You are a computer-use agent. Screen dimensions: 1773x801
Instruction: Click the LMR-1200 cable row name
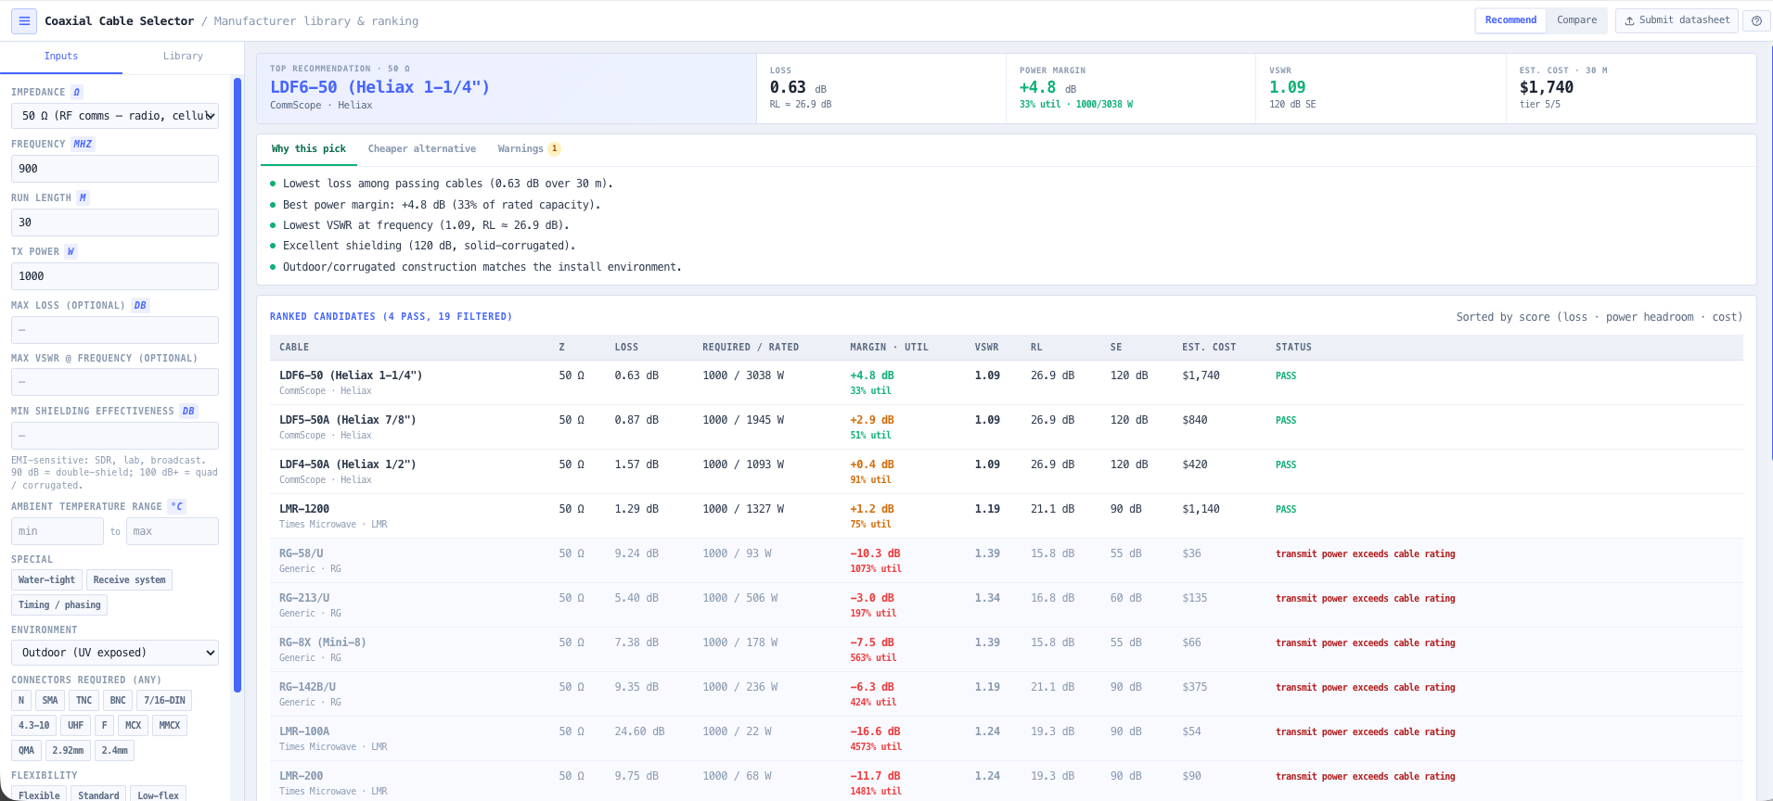point(304,509)
